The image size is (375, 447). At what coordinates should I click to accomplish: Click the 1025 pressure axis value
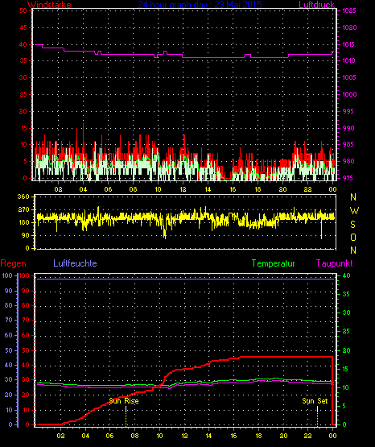click(x=349, y=10)
